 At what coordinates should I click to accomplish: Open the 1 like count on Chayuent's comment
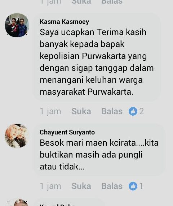141,186
